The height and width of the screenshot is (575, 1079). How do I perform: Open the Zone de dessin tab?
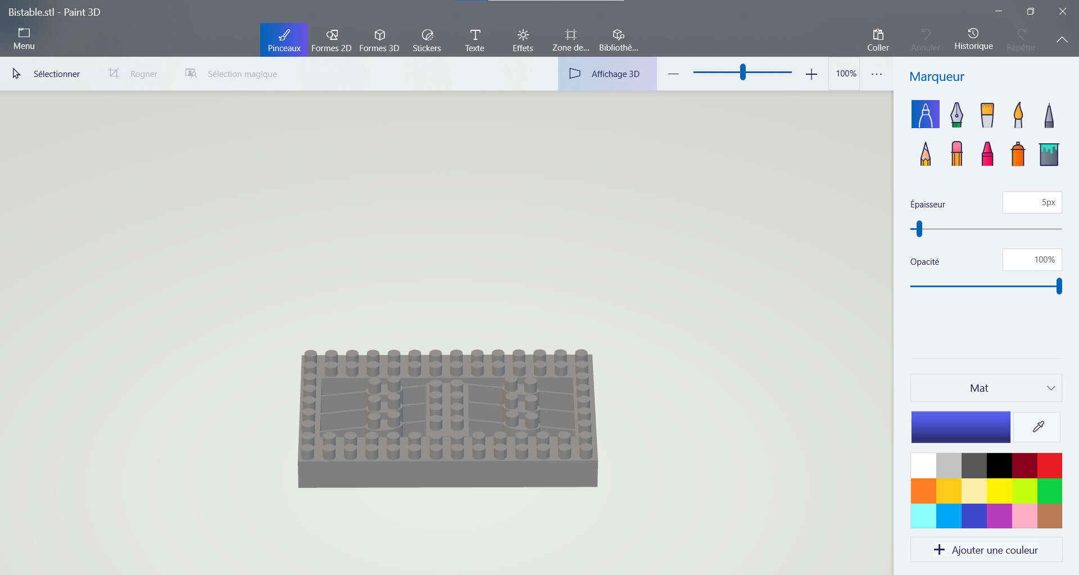pos(570,40)
